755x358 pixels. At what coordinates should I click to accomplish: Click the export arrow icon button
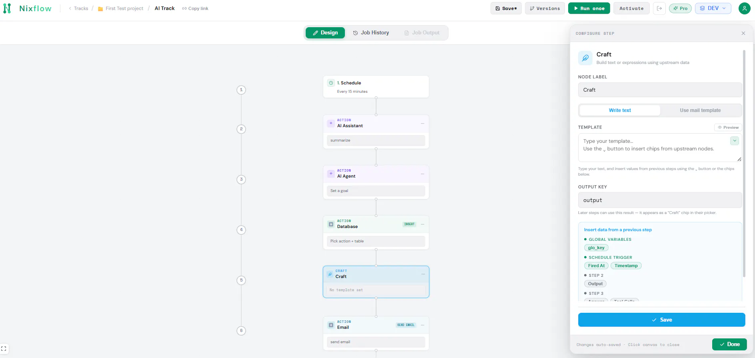(x=659, y=8)
